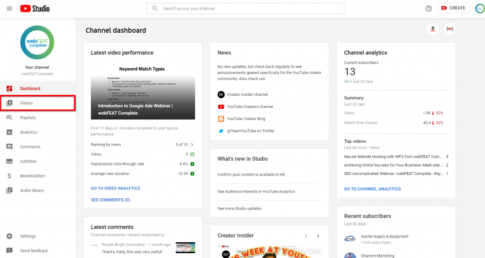Open SEO Uncomplicated Webinar video
The width and height of the screenshot is (485, 258).
394,174
